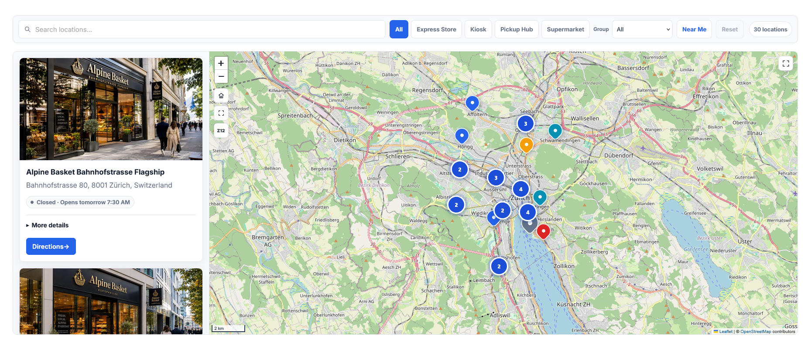Screen dimensions: 811x350
Task: Click the Near Me button
Action: 694,29
